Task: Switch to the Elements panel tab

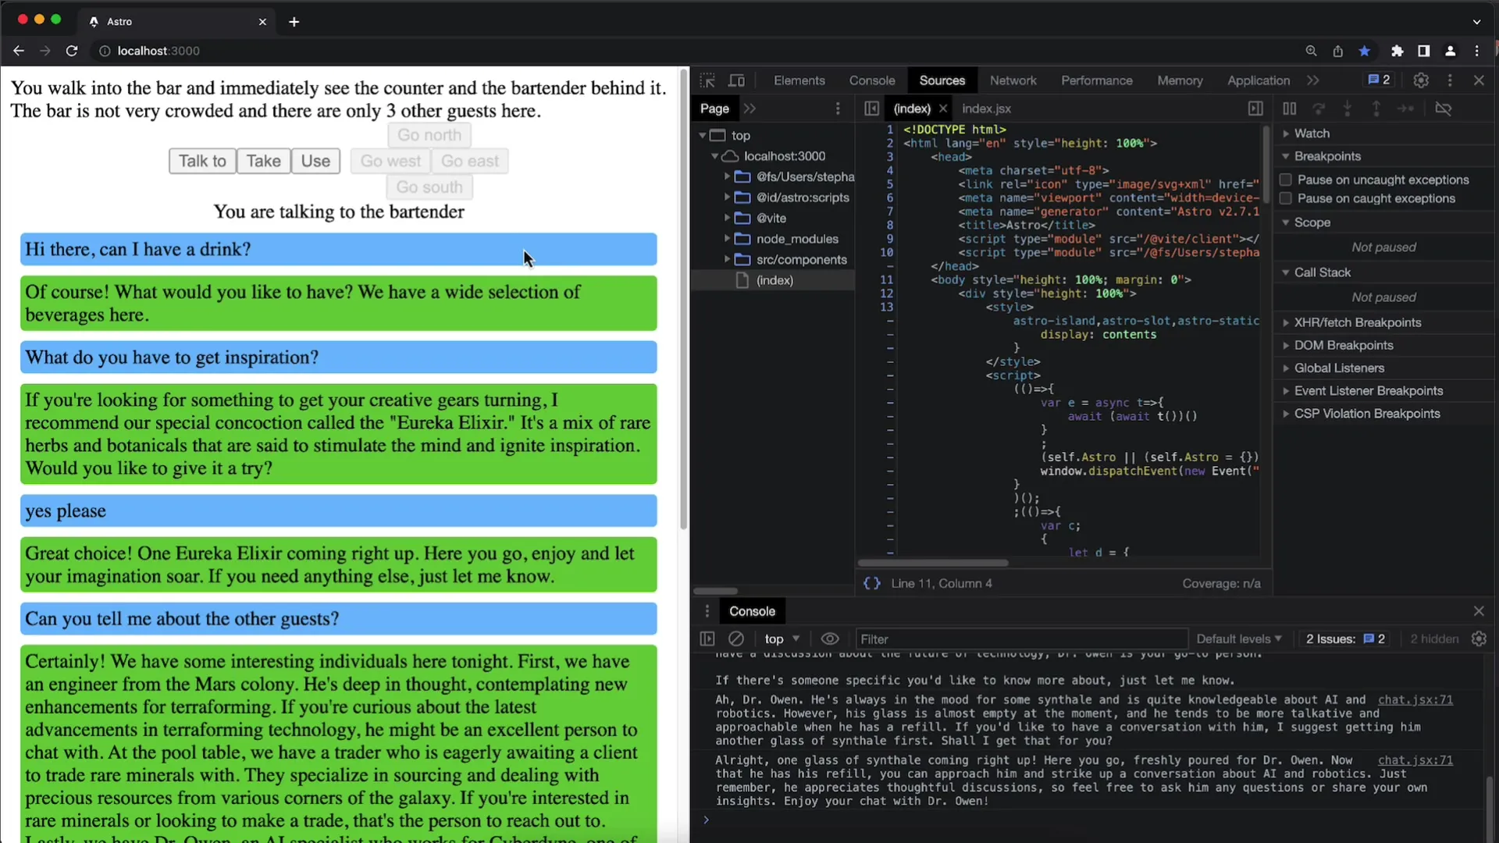Action: [x=799, y=80]
